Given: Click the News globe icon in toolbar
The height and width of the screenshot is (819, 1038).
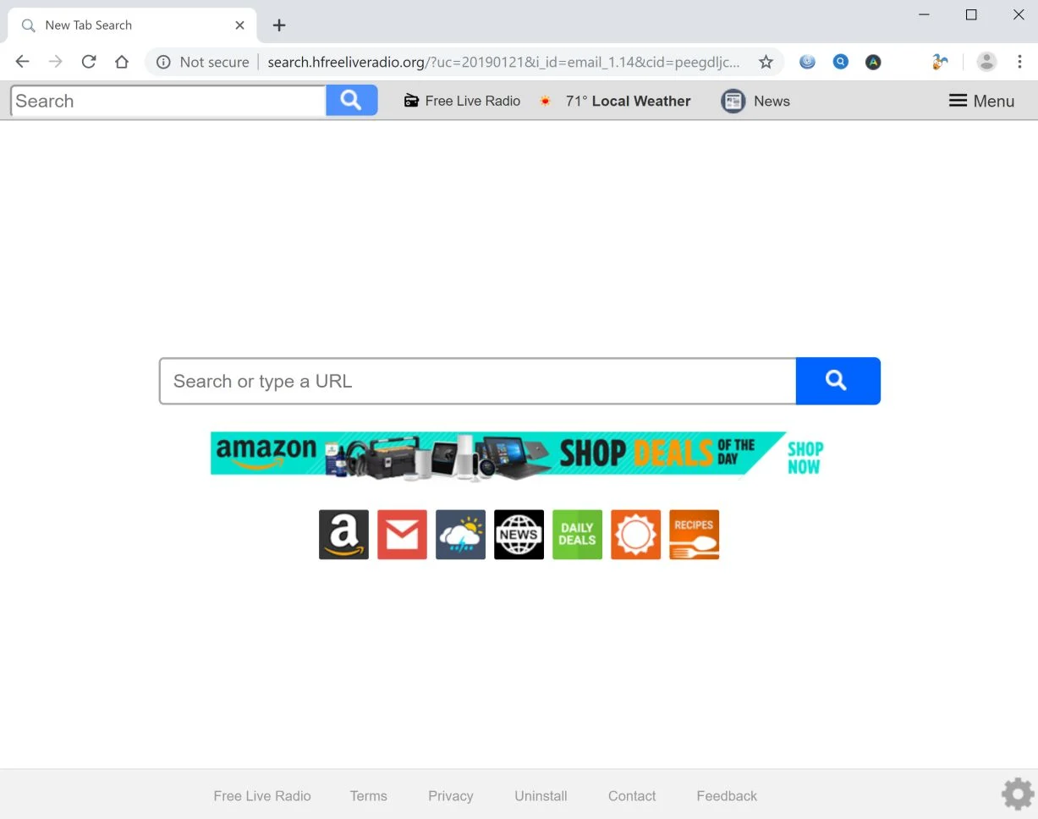Looking at the screenshot, I should [x=733, y=101].
